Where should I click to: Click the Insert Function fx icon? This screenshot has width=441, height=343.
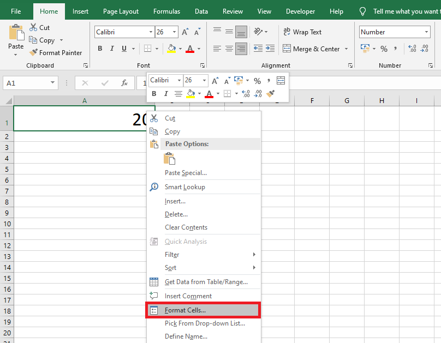tap(124, 83)
